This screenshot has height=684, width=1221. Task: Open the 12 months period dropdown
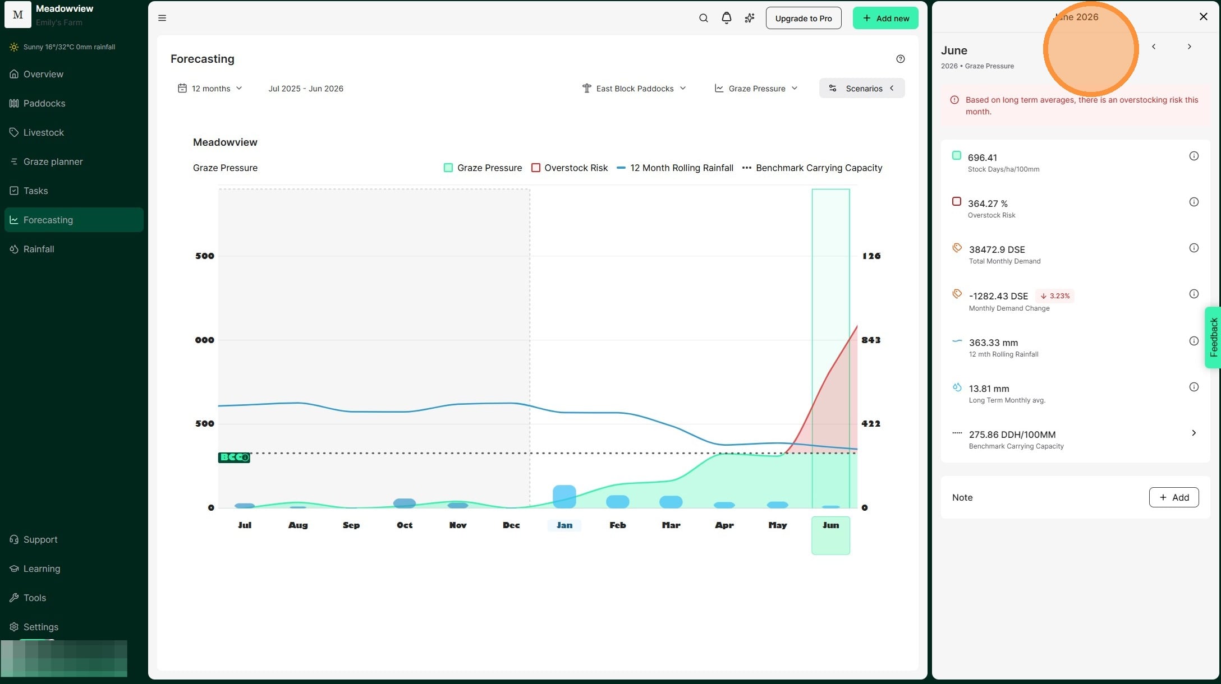(210, 89)
